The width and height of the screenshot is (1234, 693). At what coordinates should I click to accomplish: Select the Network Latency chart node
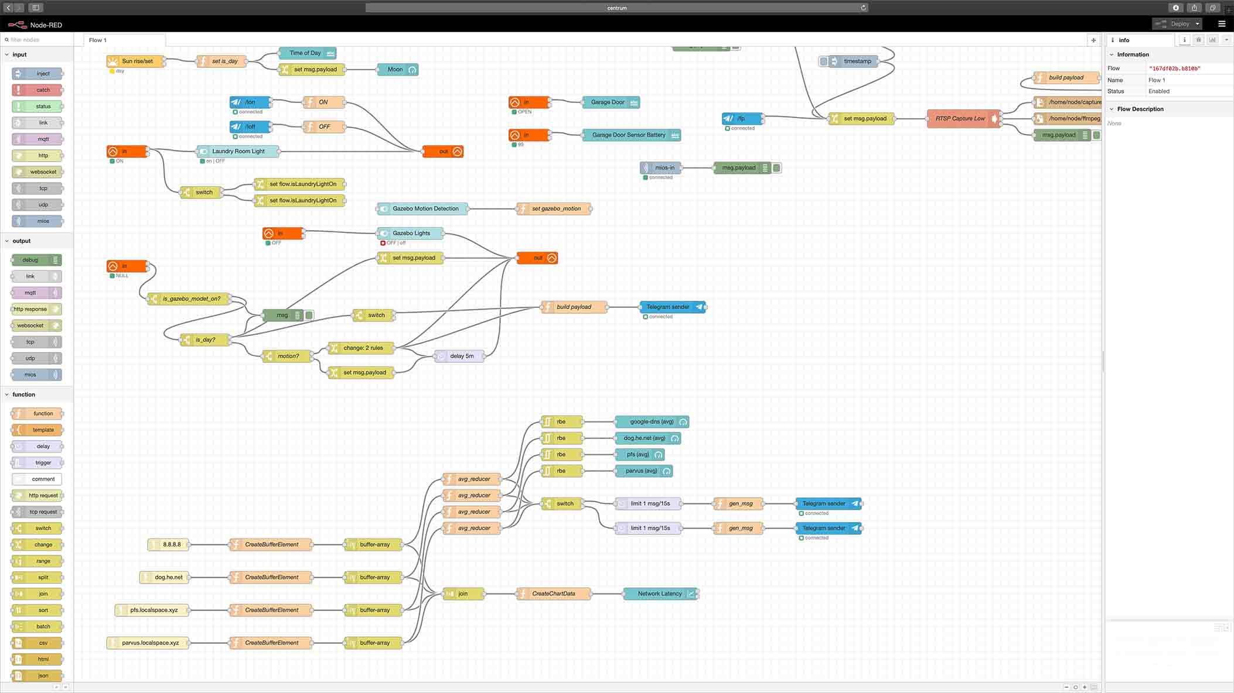tap(660, 594)
